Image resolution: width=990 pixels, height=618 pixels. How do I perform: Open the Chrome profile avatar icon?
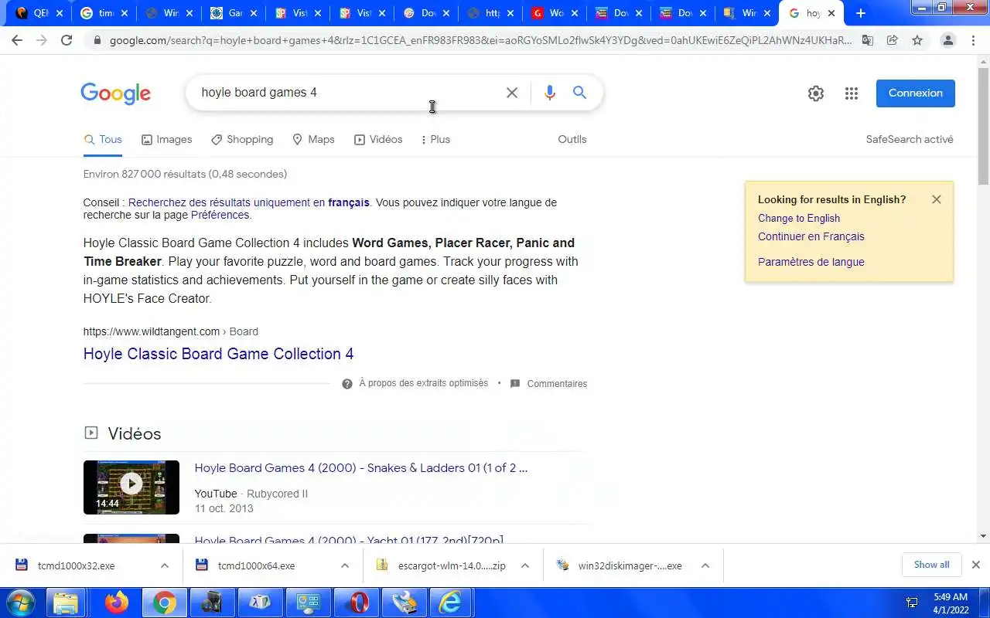pos(947,40)
